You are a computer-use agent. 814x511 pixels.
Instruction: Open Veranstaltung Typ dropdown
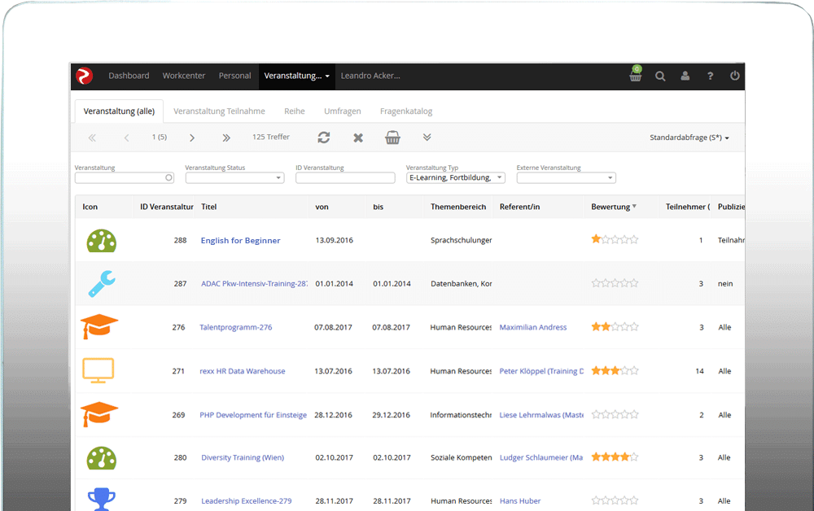(455, 177)
